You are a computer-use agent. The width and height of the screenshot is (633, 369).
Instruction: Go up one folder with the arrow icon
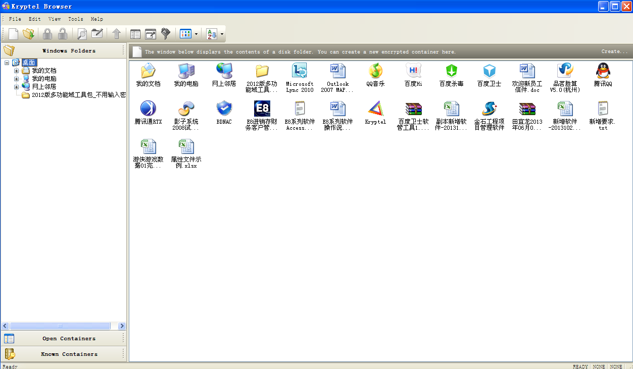click(x=117, y=34)
